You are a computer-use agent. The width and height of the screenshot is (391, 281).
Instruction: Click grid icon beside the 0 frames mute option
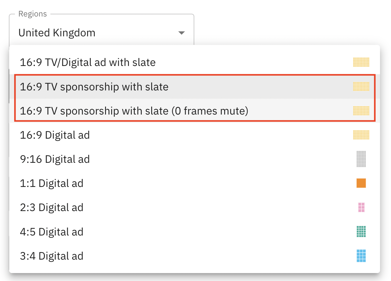coord(361,111)
